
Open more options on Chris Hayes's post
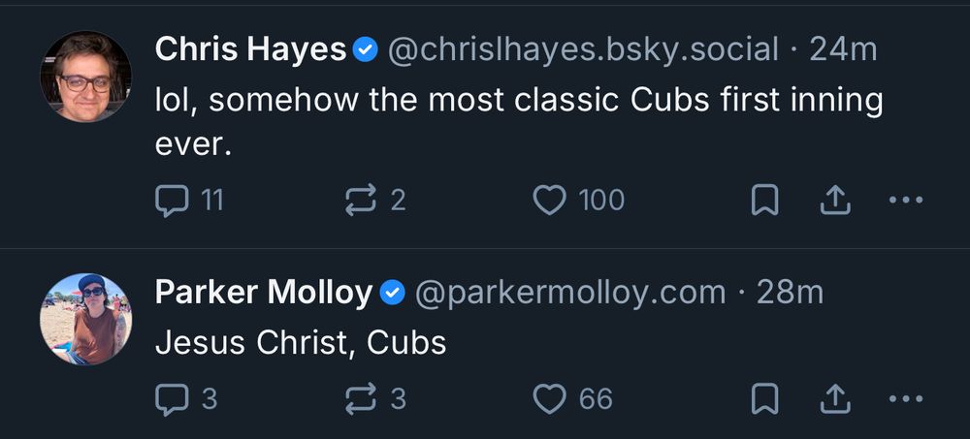pyautogui.click(x=906, y=200)
